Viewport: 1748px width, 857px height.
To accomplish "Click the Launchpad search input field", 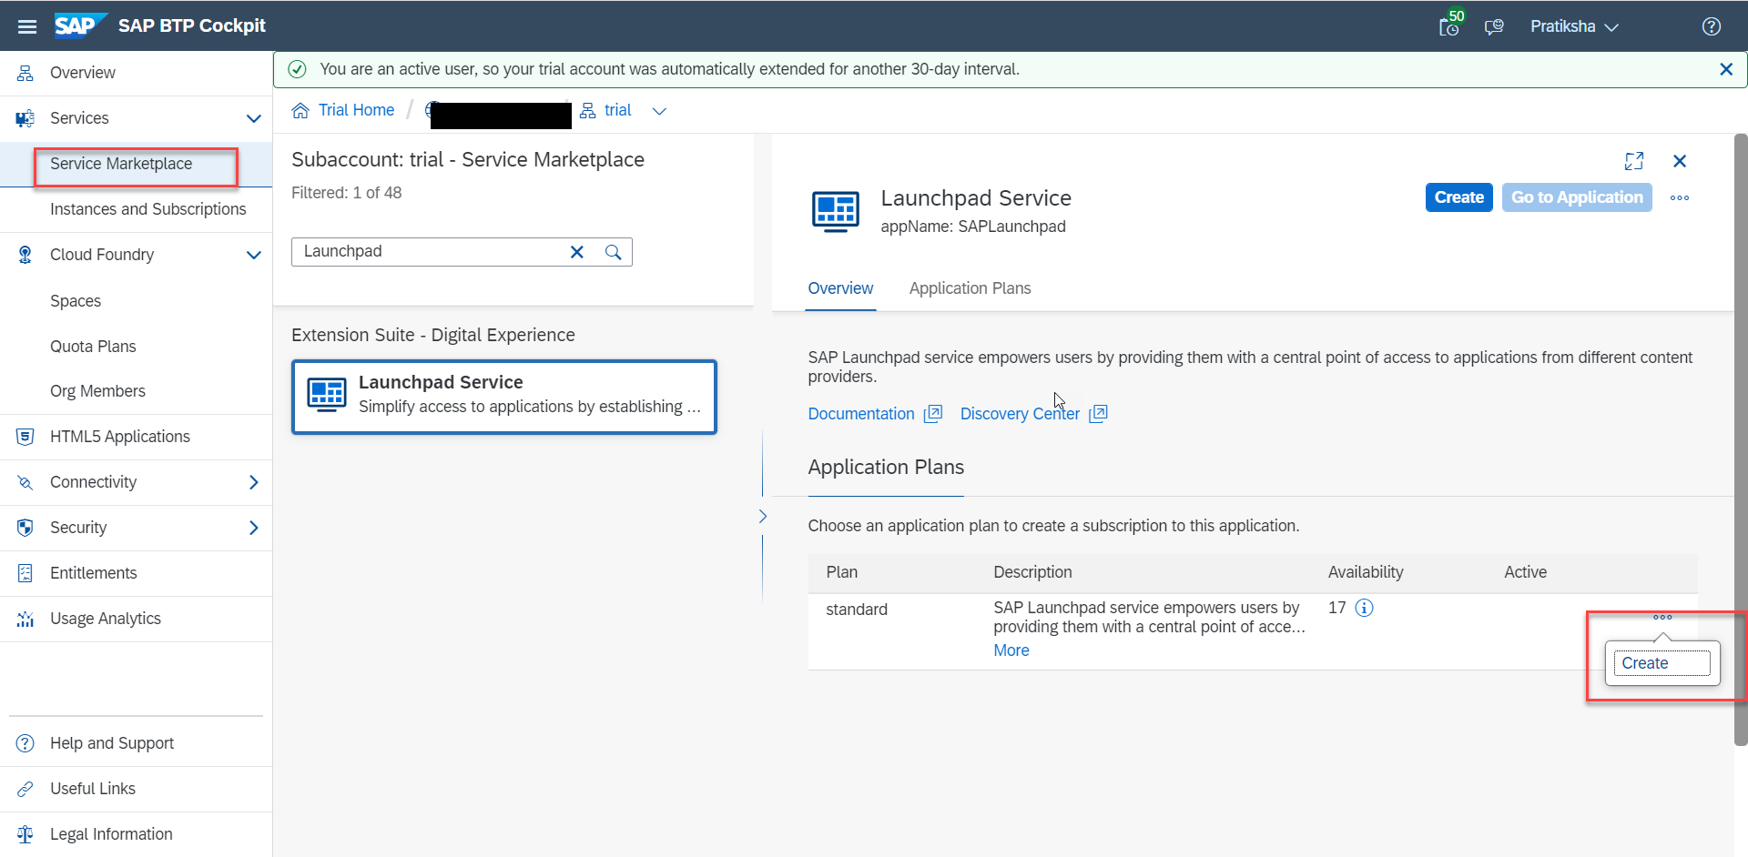I will 428,252.
